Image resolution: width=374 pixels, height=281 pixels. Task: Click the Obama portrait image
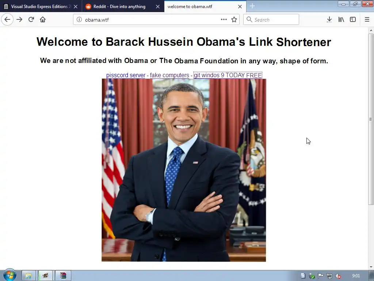click(184, 170)
